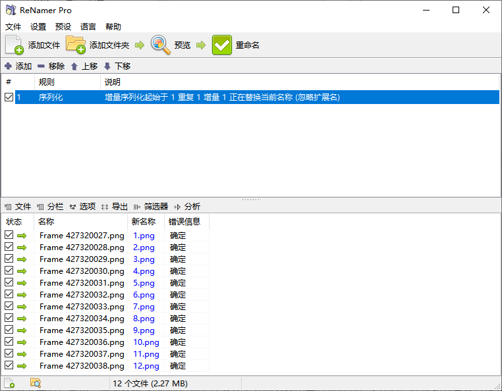
Task: Open the 筛选器 filters menu icon
Action: [137, 207]
